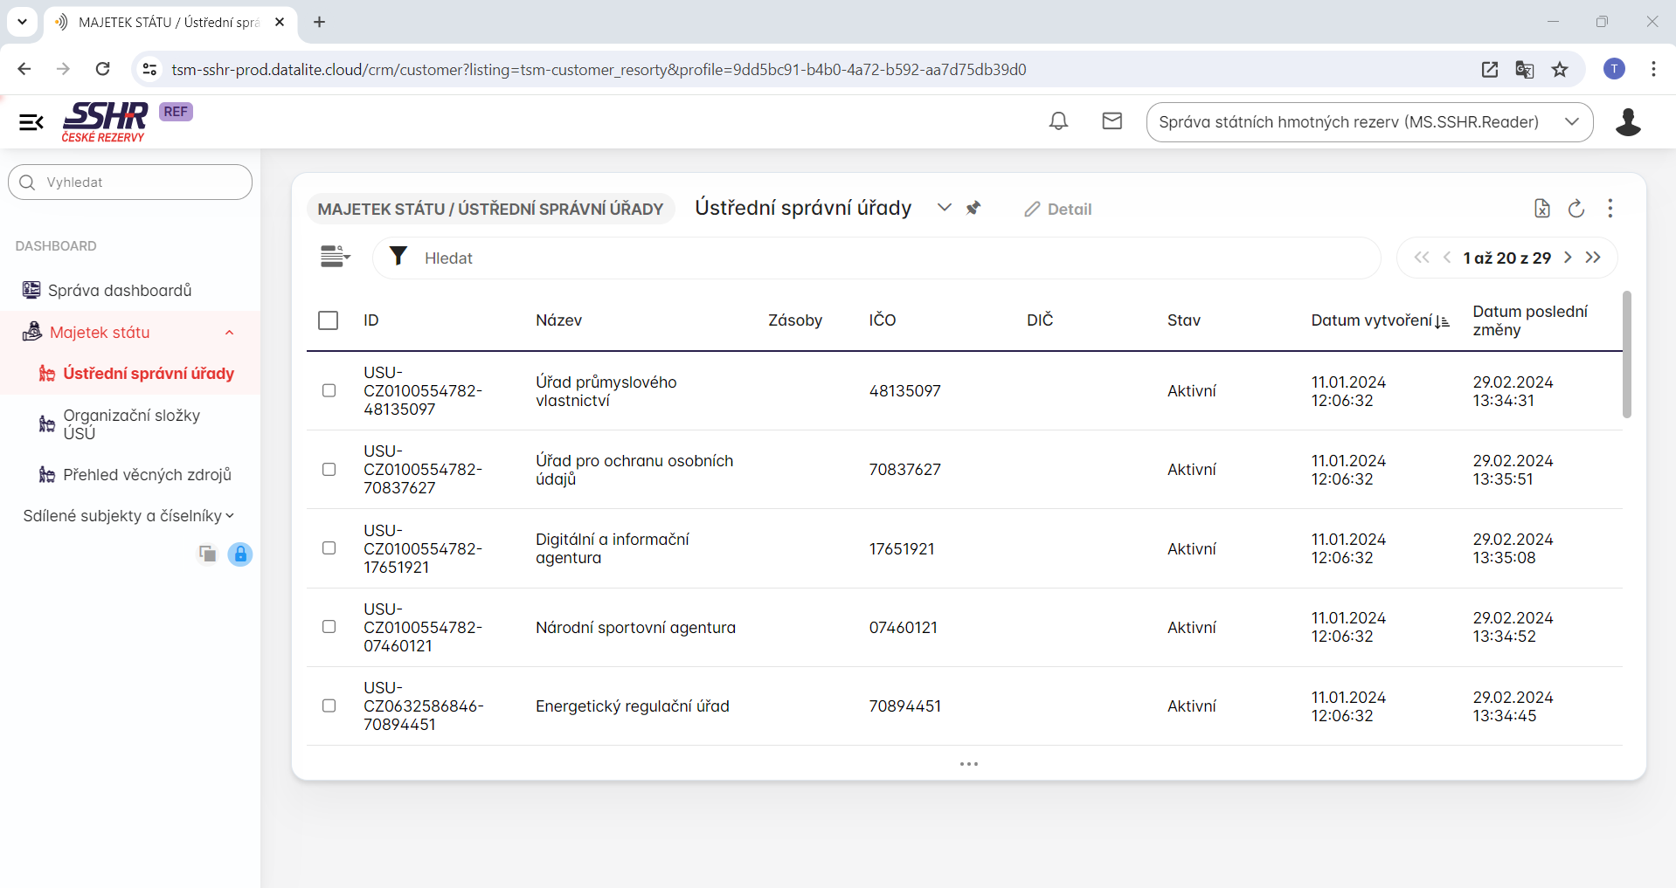1676x888 pixels.
Task: Click the notifications bell icon
Action: [1058, 121]
